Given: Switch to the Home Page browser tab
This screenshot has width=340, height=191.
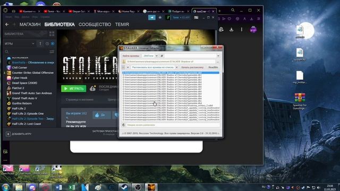Looking at the screenshot, I should tap(128, 11).
